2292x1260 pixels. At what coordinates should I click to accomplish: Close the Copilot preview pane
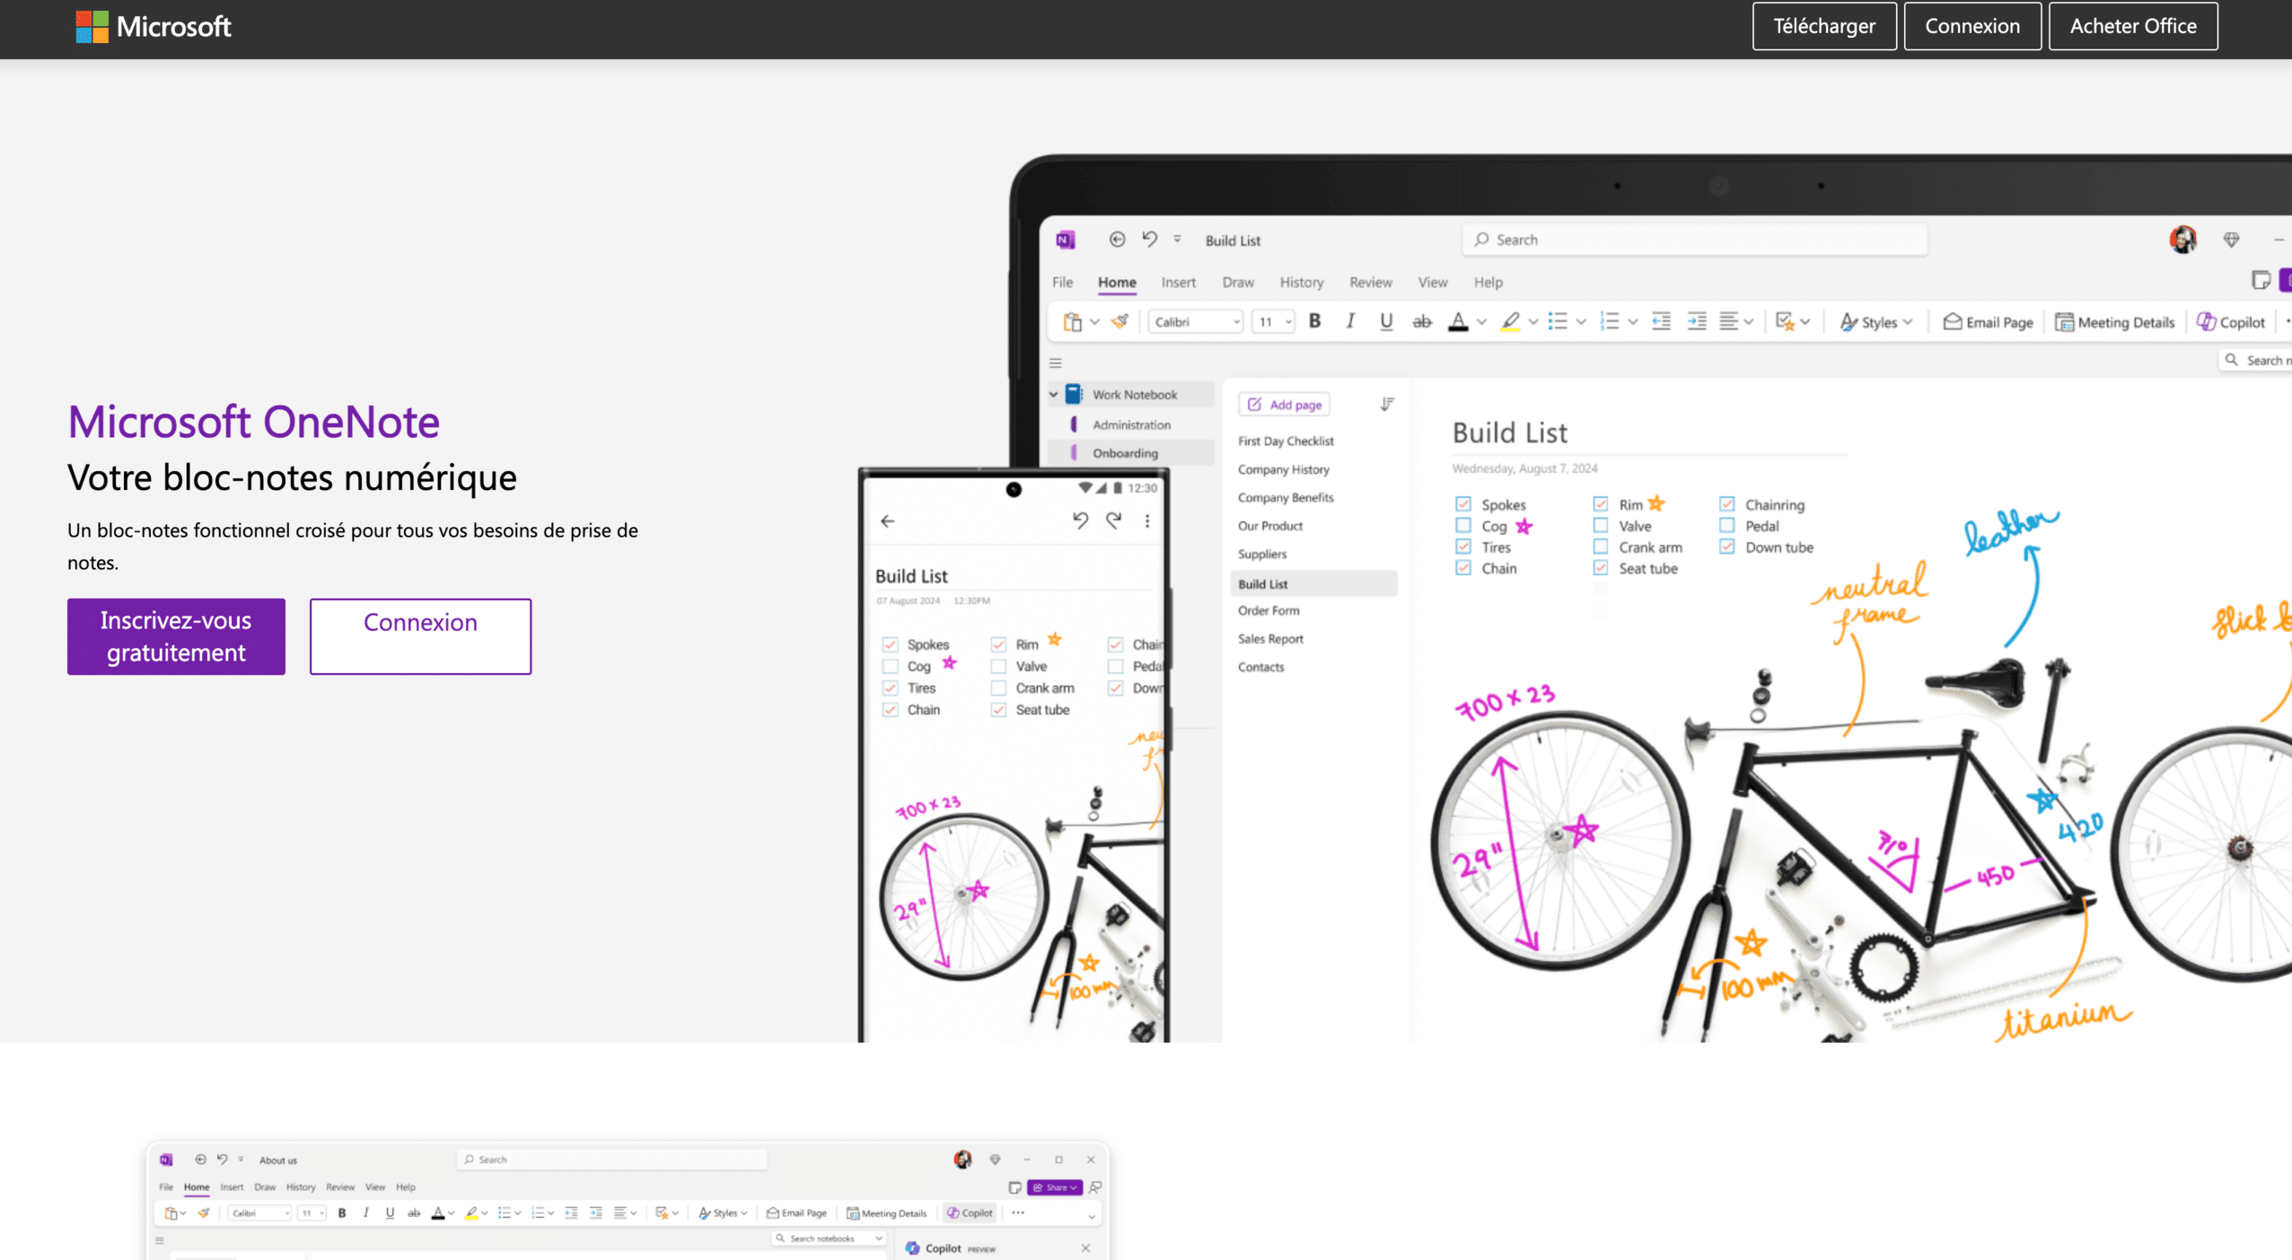coord(1085,1248)
